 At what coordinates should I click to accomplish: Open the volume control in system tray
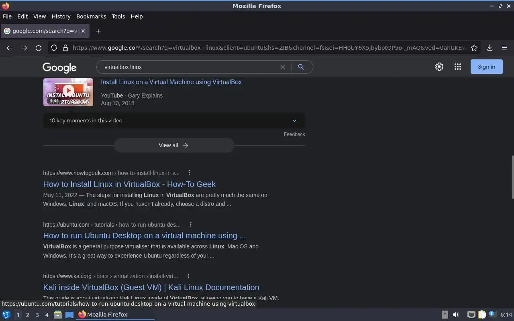point(456,315)
